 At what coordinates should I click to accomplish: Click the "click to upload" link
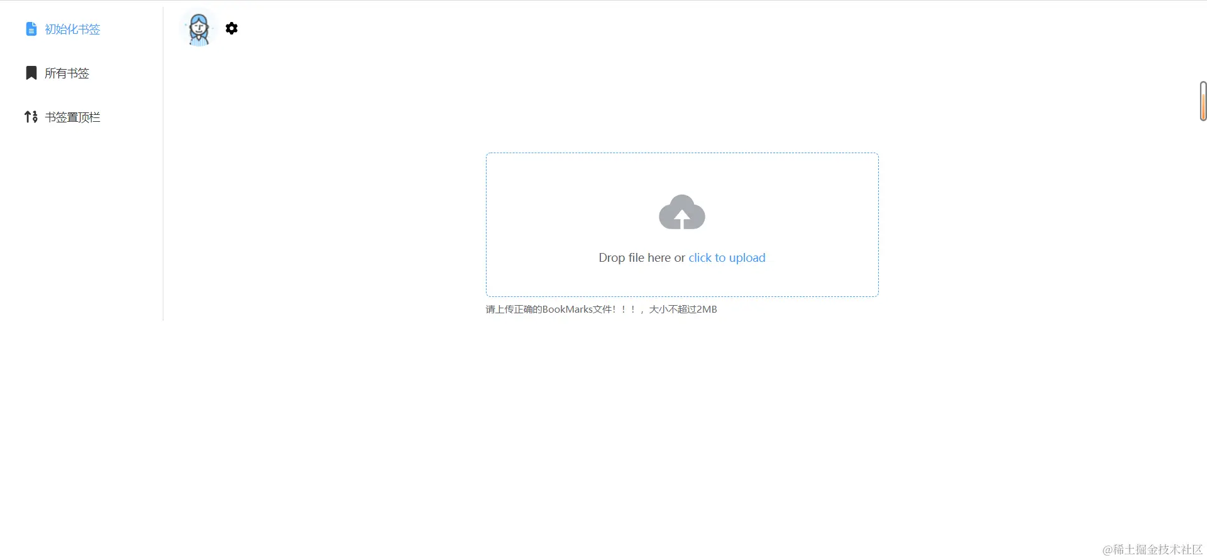click(x=727, y=257)
